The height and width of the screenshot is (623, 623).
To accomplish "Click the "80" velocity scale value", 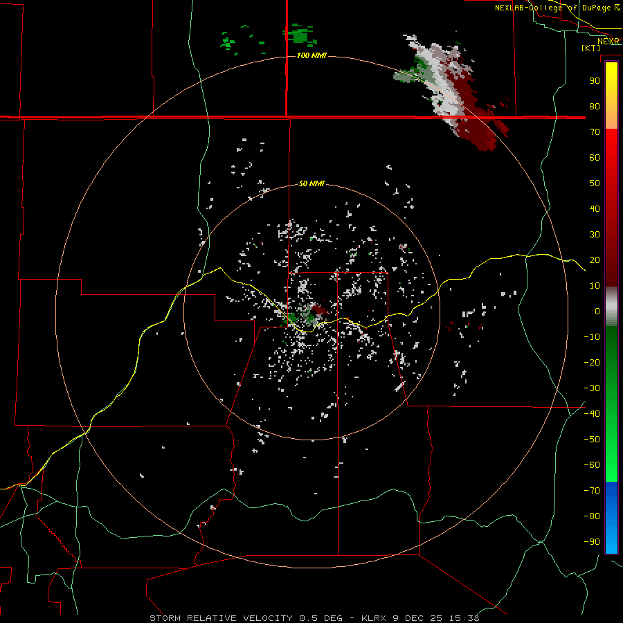I will pos(595,106).
